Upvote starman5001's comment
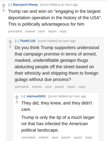 click(x=17, y=97)
